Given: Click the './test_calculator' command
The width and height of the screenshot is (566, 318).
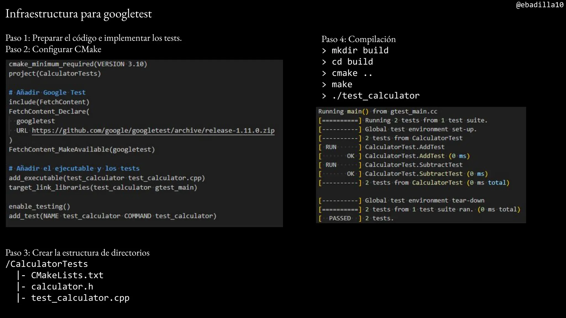Looking at the screenshot, I should (376, 96).
